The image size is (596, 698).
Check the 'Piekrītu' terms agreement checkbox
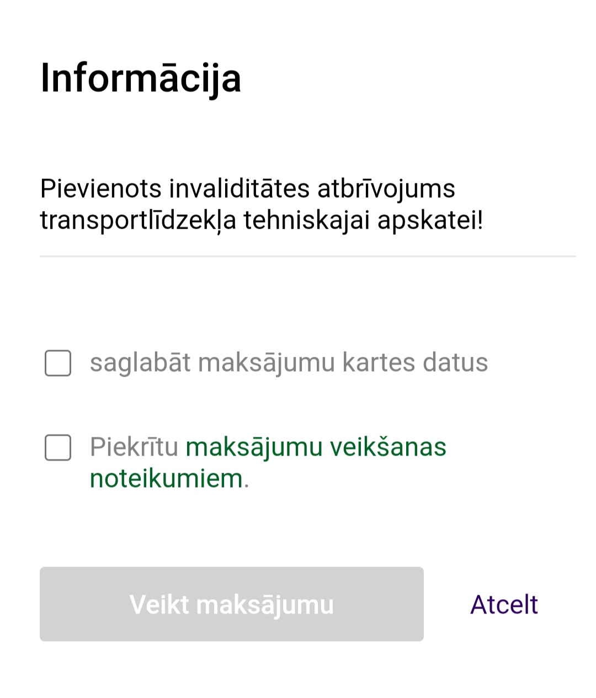58,447
